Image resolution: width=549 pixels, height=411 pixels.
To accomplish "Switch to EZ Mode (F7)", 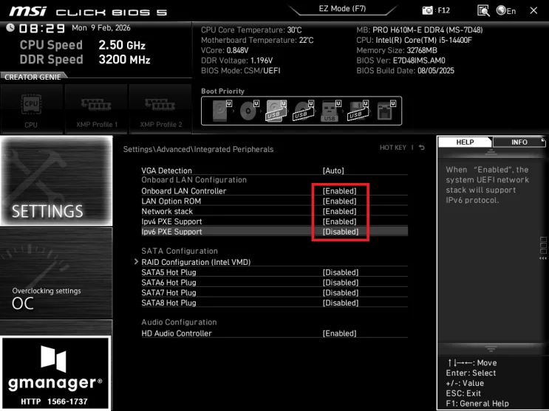I will [342, 9].
